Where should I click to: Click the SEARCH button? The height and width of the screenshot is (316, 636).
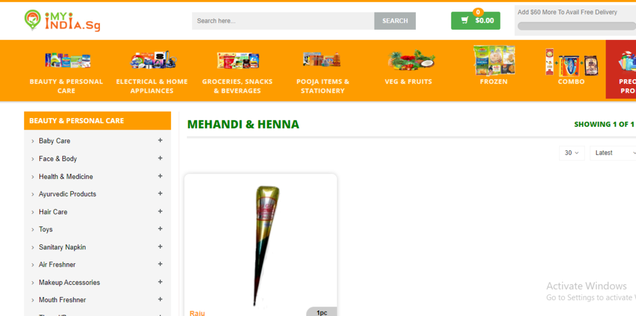(x=395, y=21)
